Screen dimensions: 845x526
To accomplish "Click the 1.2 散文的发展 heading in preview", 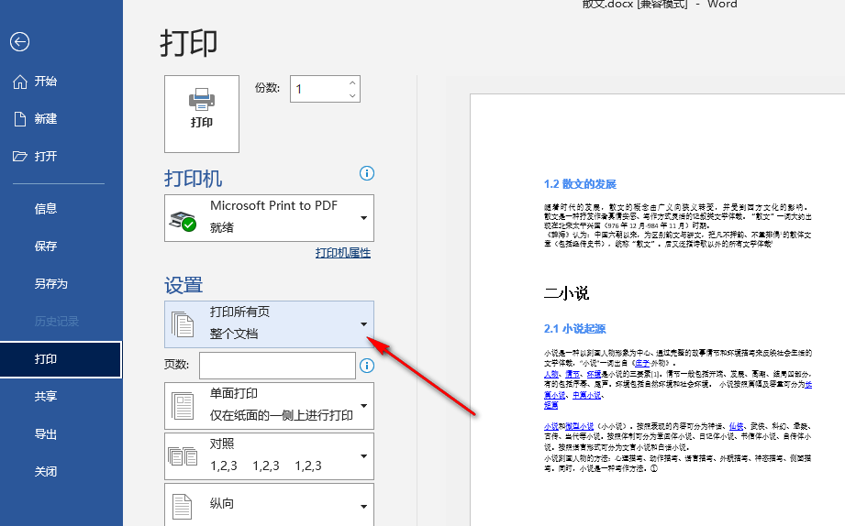I will tap(580, 184).
